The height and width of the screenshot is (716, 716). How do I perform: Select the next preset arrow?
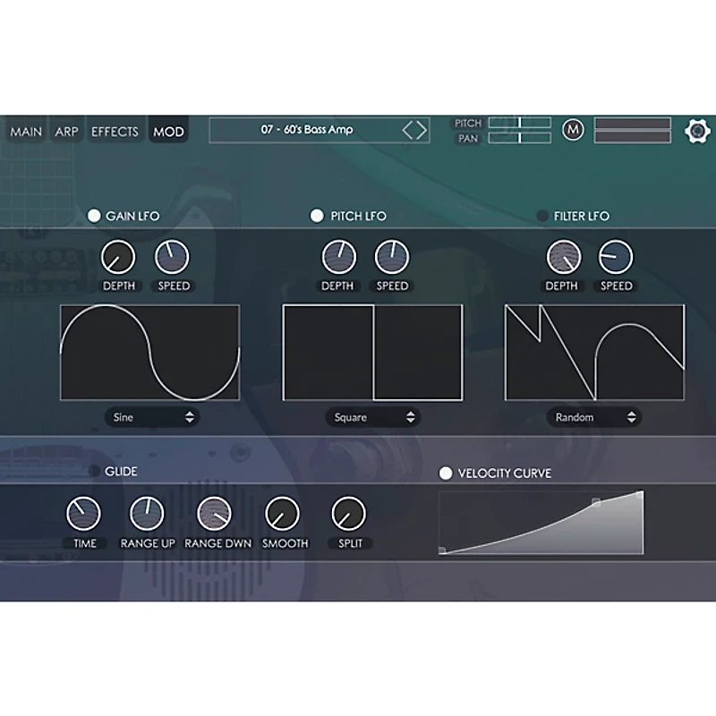pos(422,131)
